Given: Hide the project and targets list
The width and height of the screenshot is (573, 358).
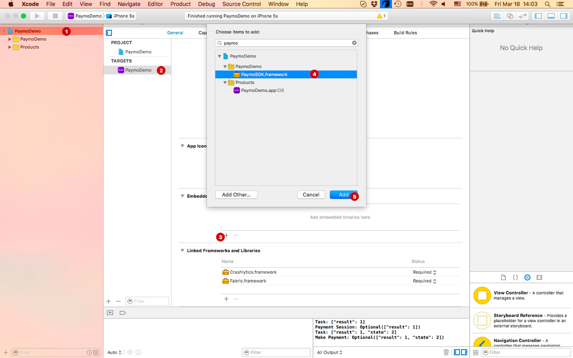Looking at the screenshot, I should (109, 33).
